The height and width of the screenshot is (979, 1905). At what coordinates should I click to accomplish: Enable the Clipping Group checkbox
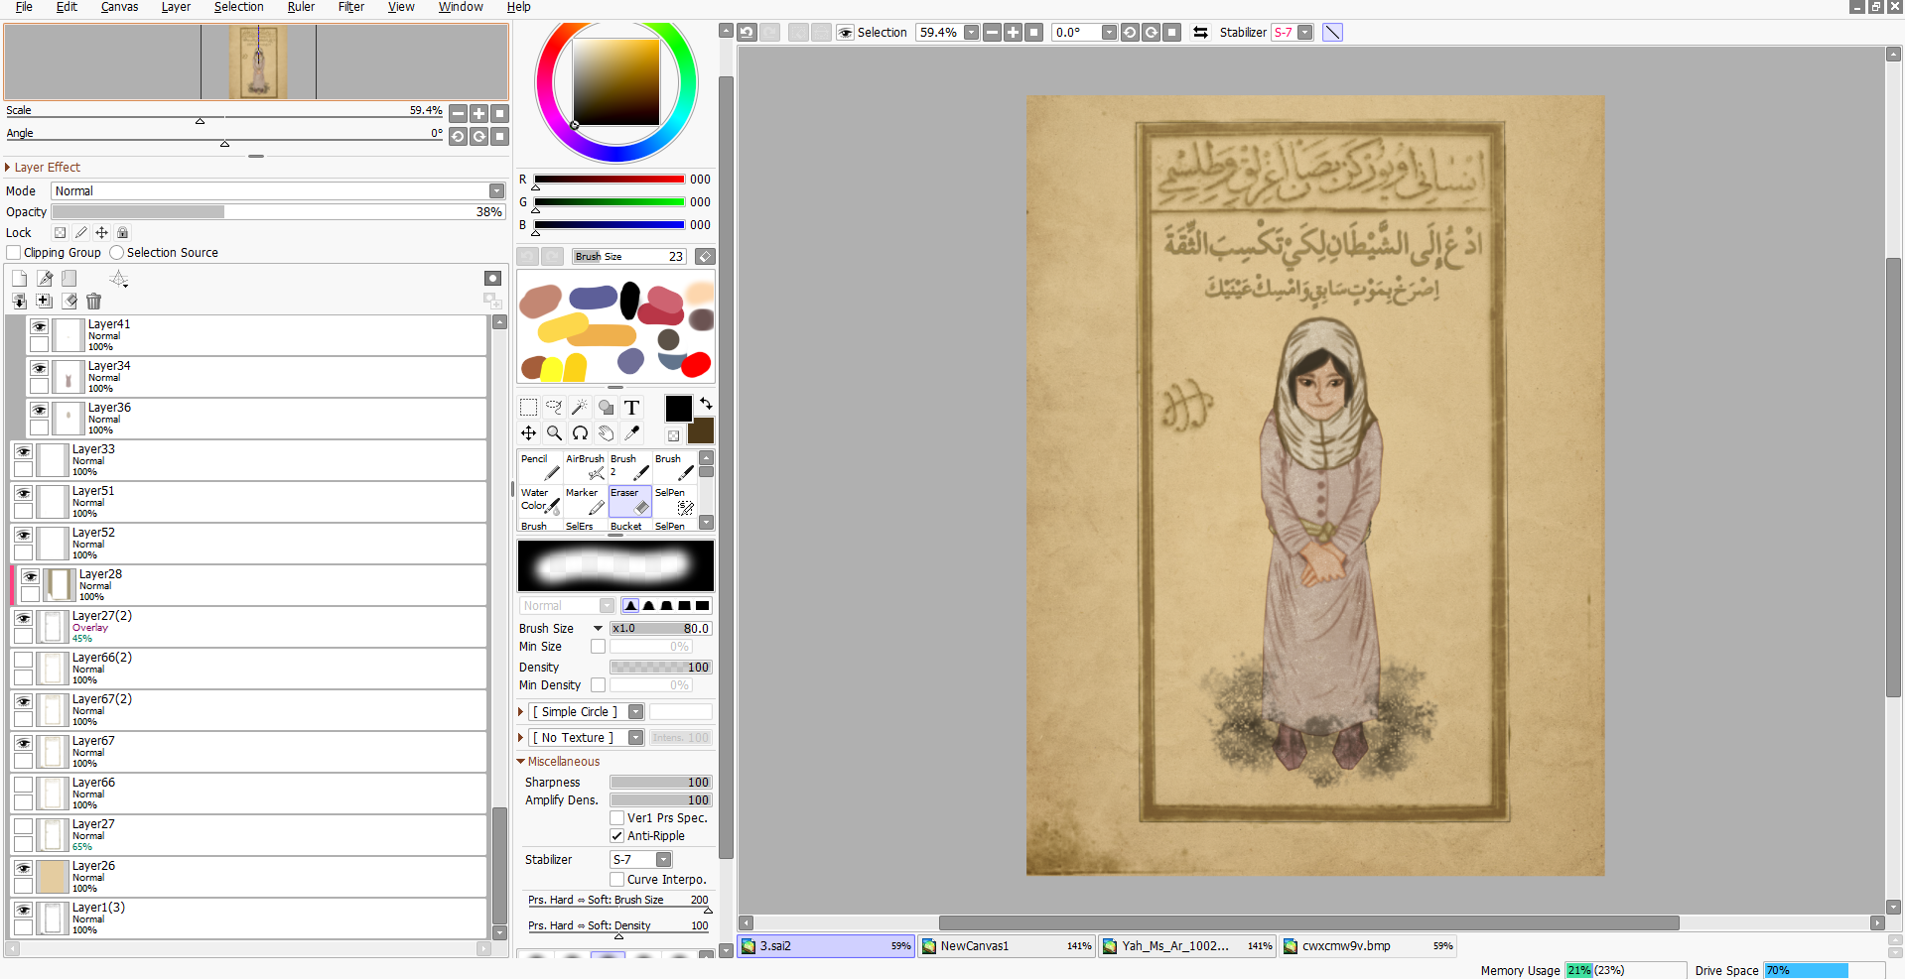pos(14,253)
